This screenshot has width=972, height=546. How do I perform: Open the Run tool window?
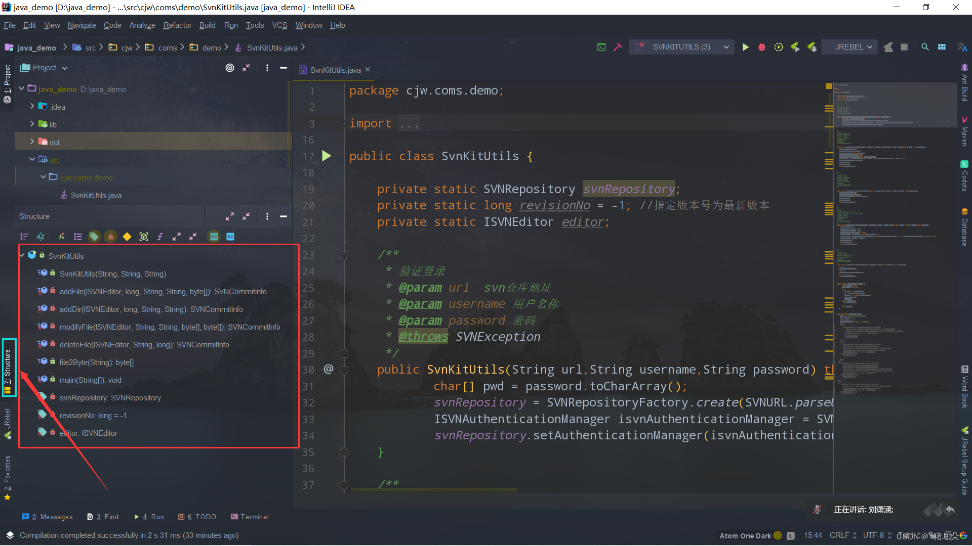coord(149,517)
